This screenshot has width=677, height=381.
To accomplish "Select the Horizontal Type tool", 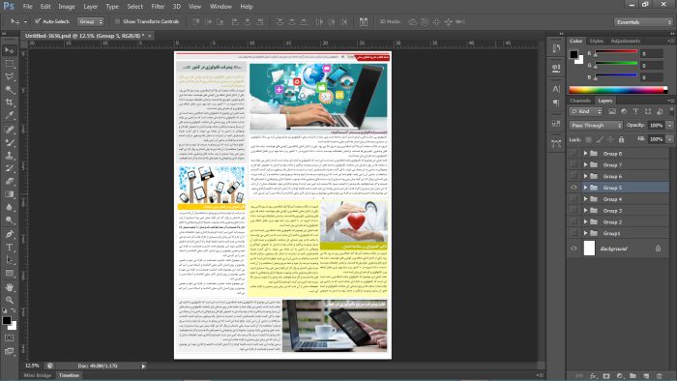I will (x=9, y=248).
